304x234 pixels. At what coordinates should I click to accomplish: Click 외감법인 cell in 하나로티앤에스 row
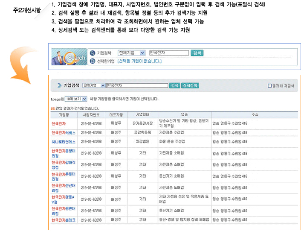(142, 141)
